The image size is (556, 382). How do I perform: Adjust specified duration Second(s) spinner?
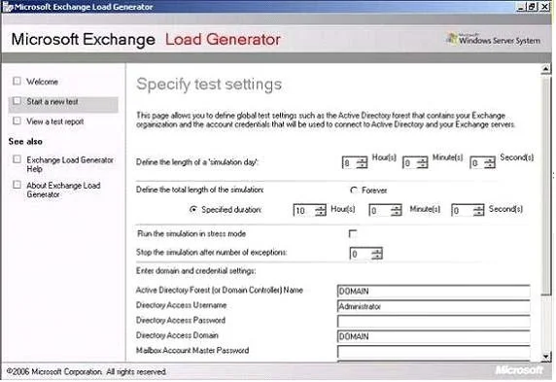pos(478,211)
